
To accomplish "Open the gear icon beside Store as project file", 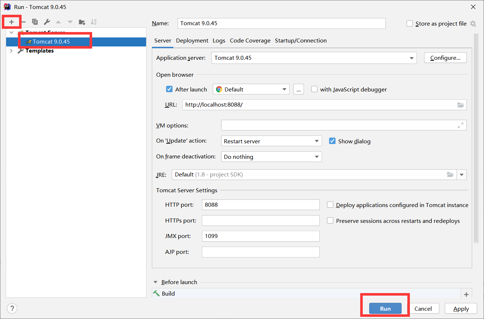I will (473, 24).
